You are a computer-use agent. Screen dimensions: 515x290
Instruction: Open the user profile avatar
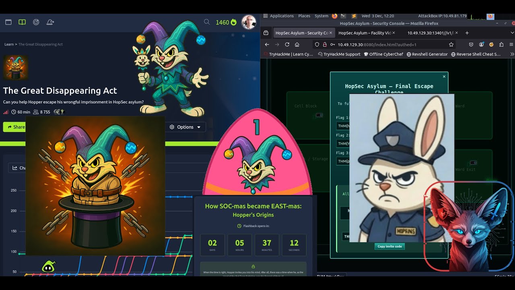pos(248,23)
